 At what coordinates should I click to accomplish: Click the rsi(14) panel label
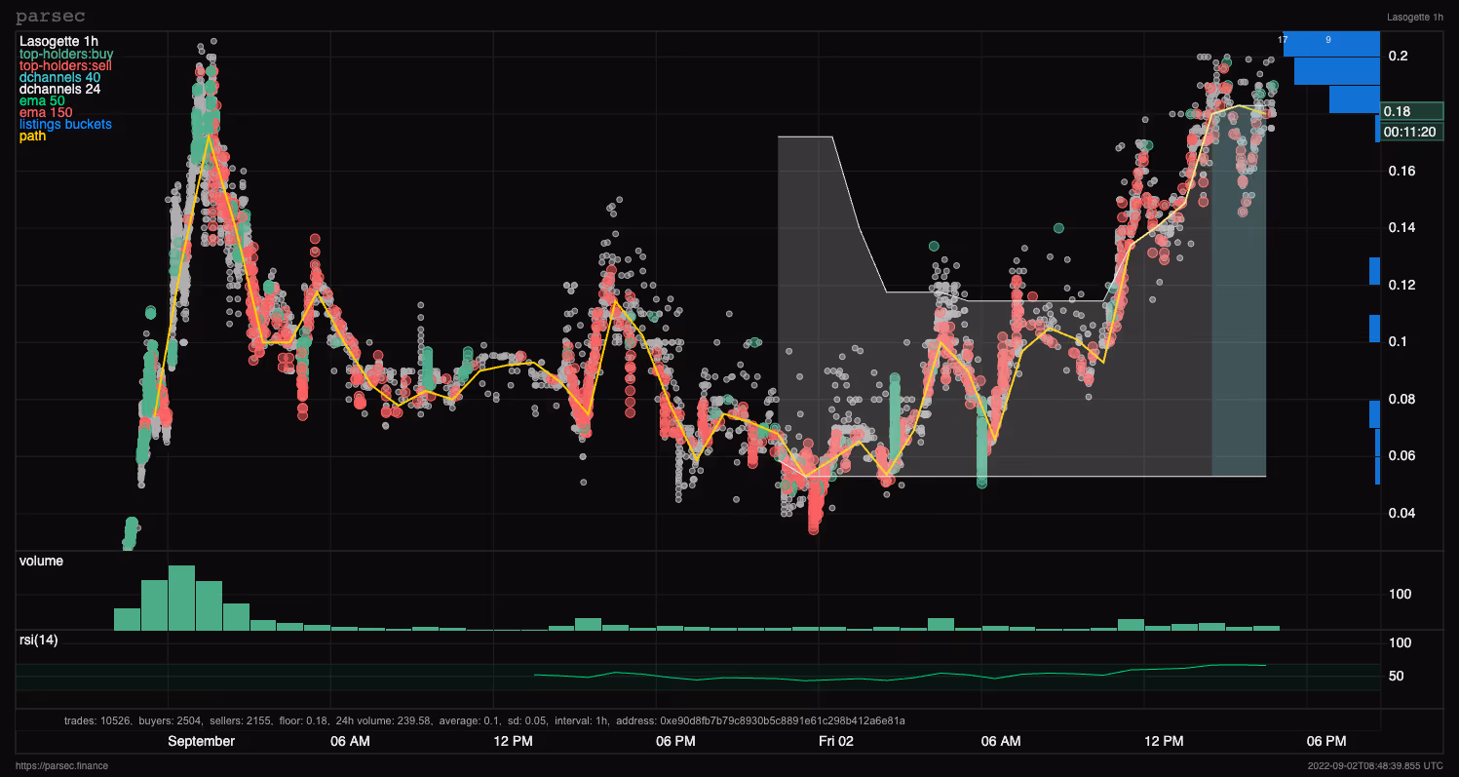41,640
